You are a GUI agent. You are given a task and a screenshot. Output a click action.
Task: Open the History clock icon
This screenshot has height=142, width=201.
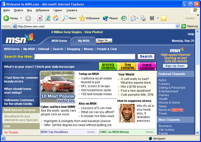124,18
